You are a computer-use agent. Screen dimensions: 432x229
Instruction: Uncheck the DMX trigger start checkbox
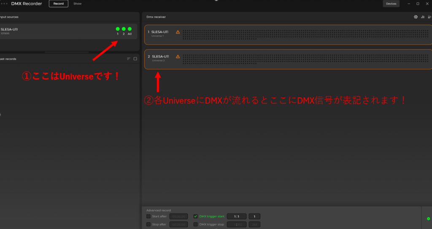195,216
